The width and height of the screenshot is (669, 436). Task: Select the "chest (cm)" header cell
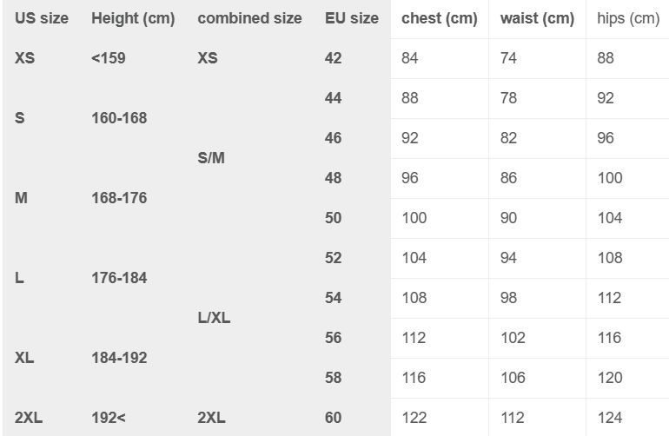click(439, 18)
